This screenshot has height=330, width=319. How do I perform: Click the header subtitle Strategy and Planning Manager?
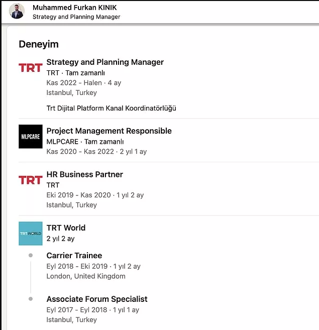click(x=76, y=17)
